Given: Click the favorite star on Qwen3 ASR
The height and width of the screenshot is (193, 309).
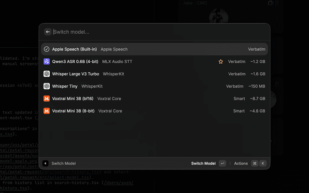Looking at the screenshot, I should point(221,62).
